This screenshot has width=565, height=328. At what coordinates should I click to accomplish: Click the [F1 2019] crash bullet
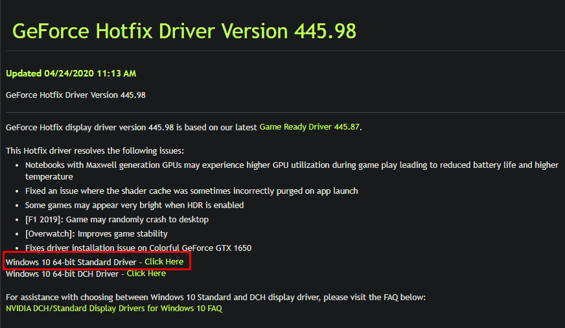[117, 220]
